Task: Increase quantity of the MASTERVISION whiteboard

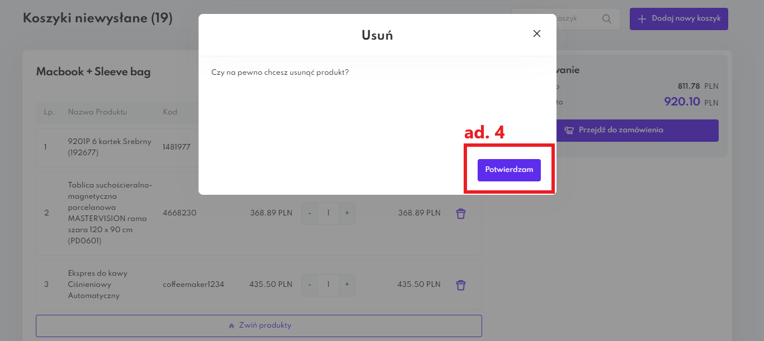Action: coord(347,213)
